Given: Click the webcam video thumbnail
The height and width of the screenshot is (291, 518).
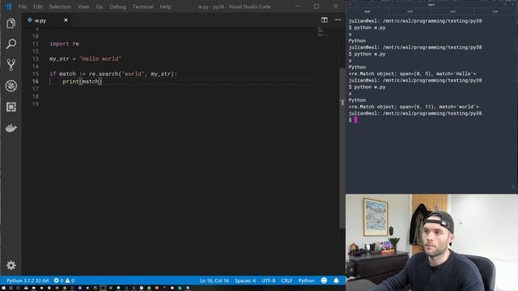Looking at the screenshot, I should tap(431, 242).
